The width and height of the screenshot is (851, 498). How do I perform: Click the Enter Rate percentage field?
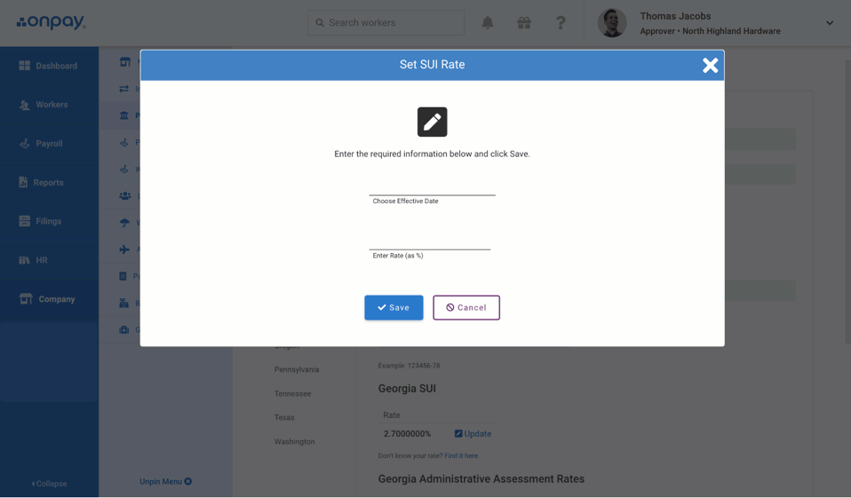430,241
